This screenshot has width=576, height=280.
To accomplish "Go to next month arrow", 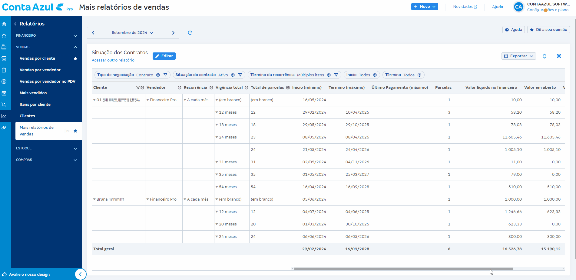I will click(173, 33).
